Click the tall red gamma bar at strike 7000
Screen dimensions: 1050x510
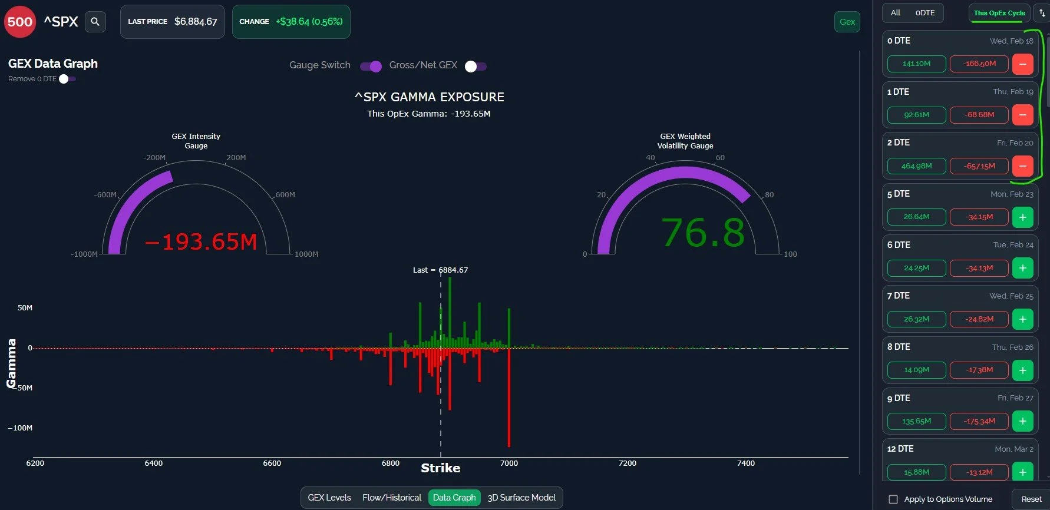509,397
